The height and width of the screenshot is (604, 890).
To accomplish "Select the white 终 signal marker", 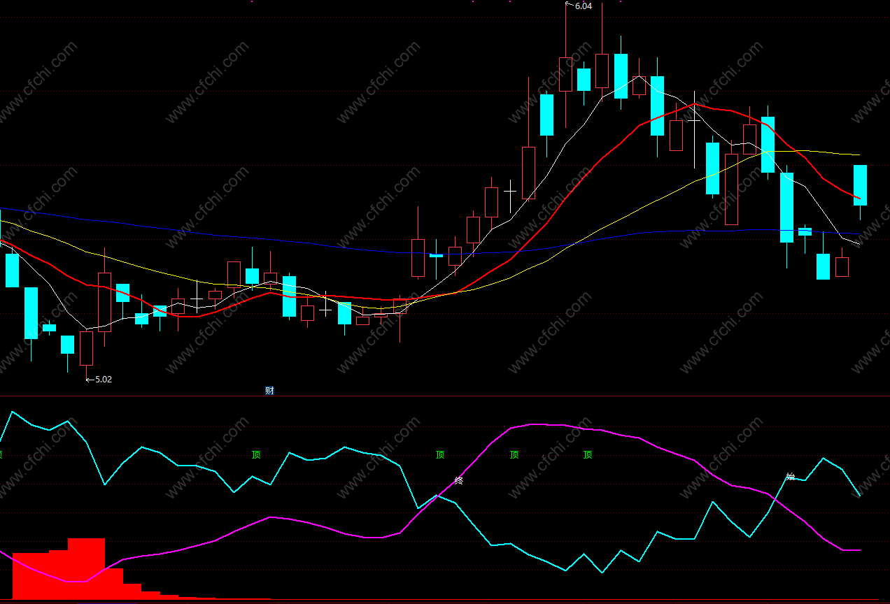I will [x=459, y=480].
